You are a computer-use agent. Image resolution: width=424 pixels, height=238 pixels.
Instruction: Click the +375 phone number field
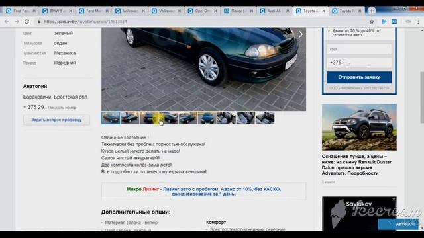(359, 63)
